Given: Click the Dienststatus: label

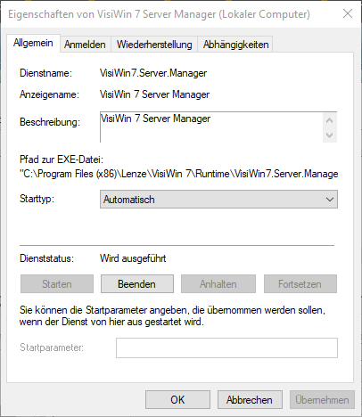Looking at the screenshot, I should click(46, 258).
